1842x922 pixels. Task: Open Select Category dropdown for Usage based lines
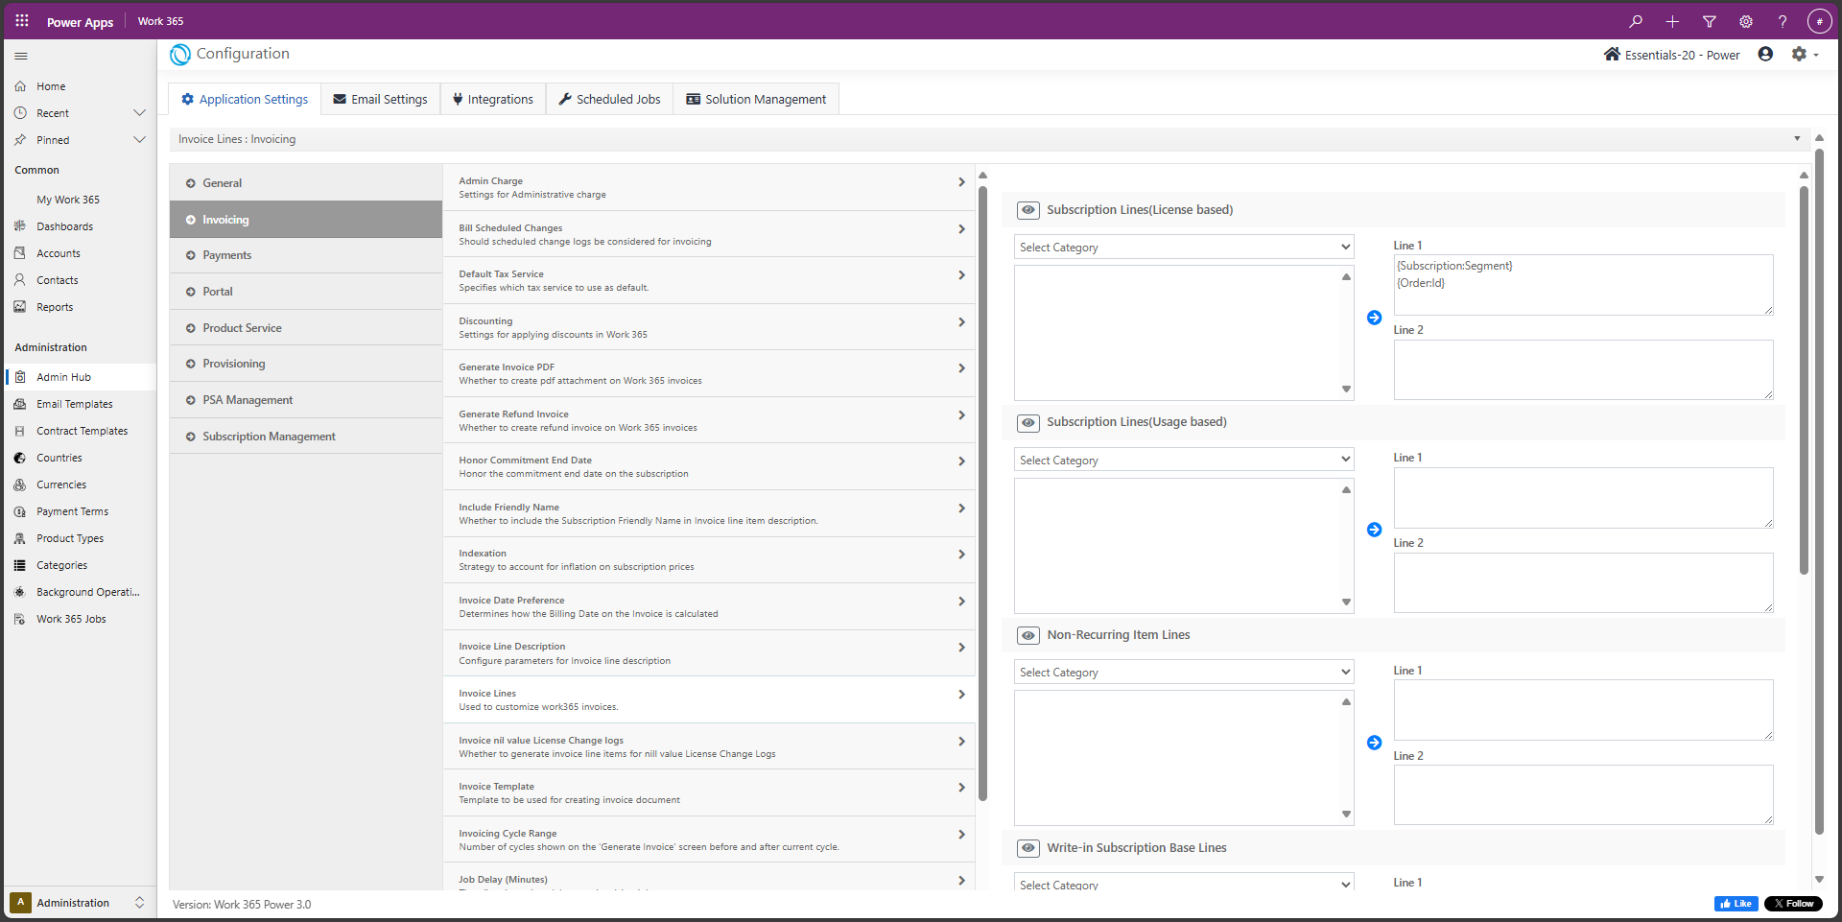[1184, 460]
